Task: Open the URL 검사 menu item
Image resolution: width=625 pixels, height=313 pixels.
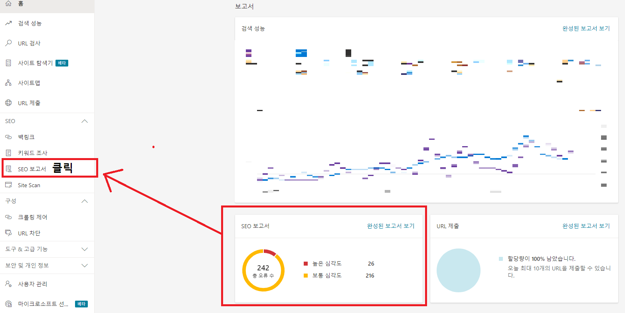Action: (x=47, y=43)
